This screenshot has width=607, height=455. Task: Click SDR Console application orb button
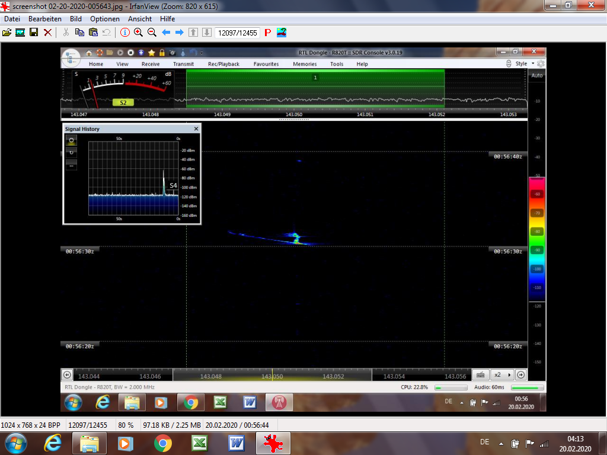[71, 58]
